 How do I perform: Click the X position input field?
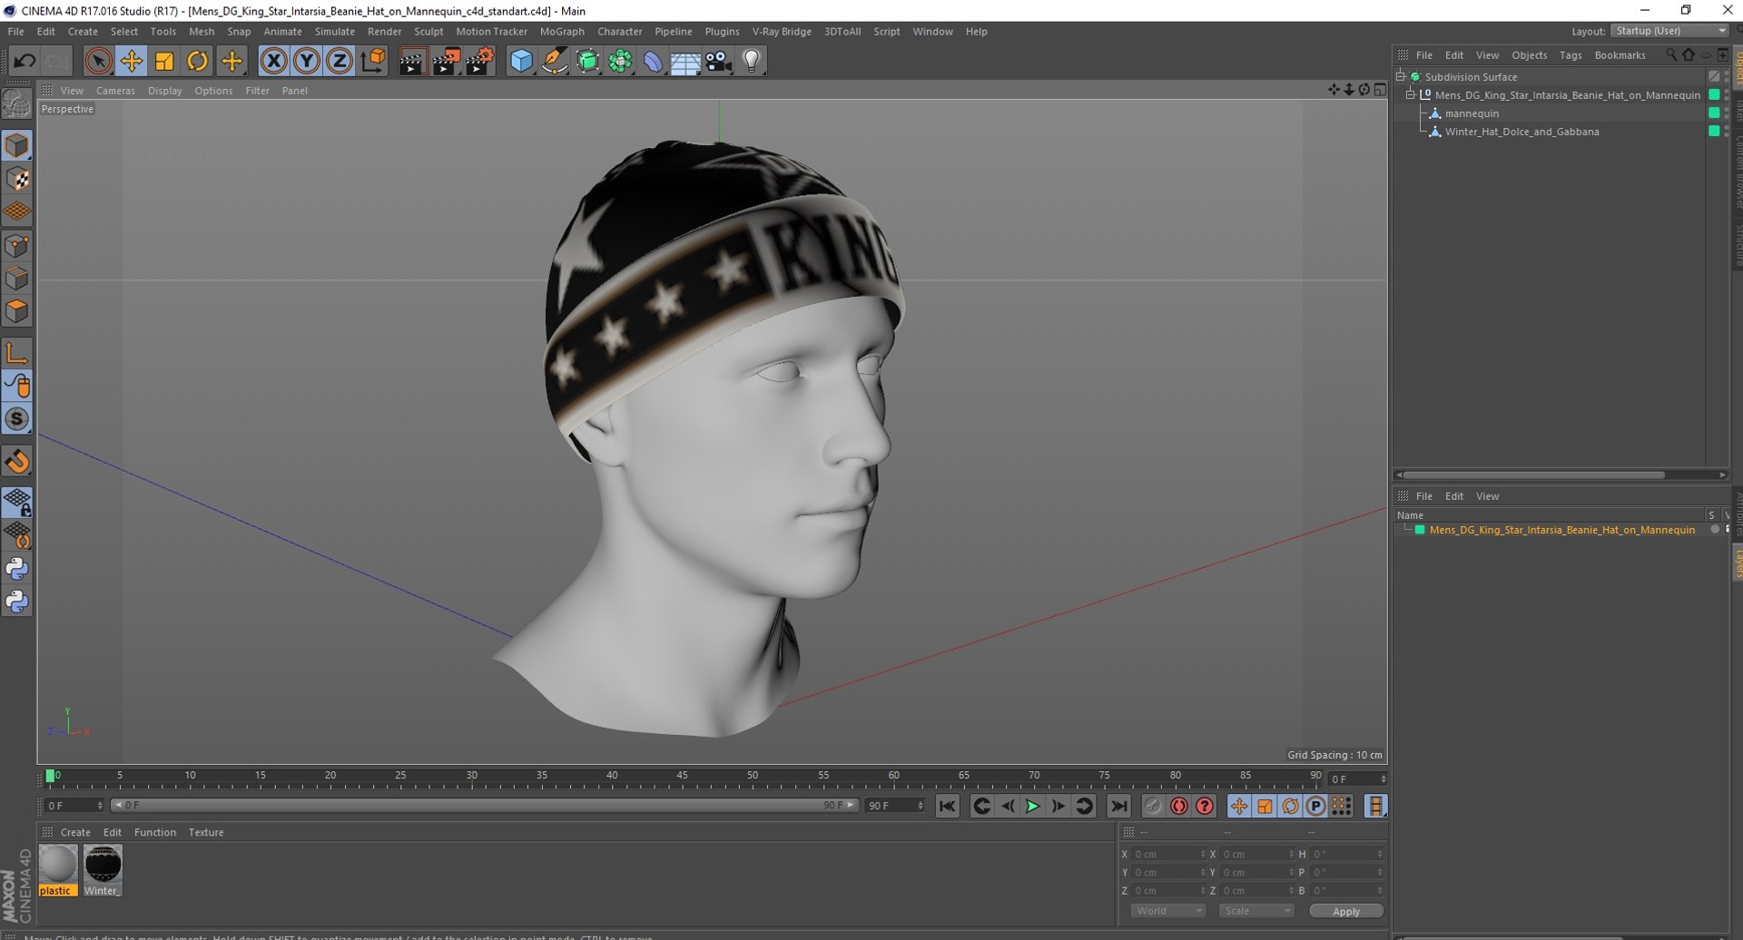click(1168, 854)
